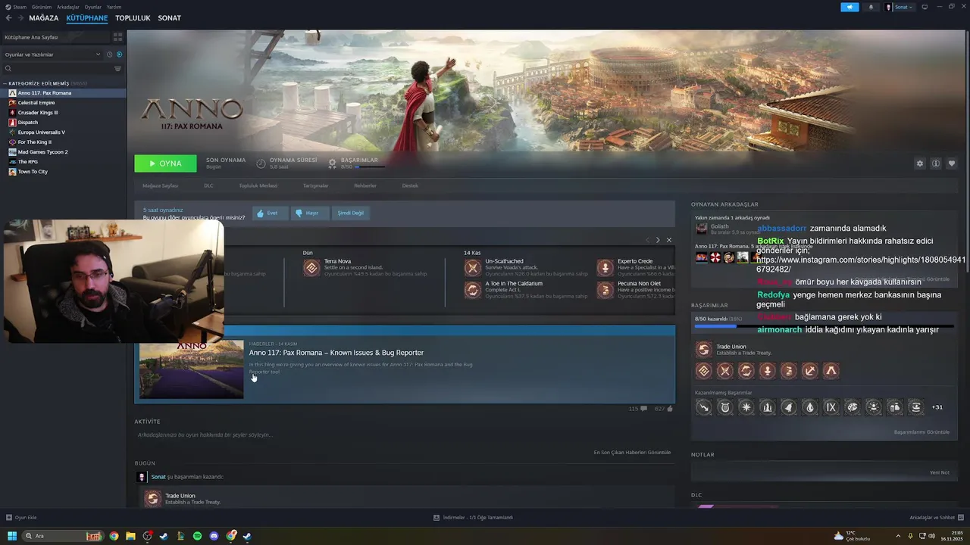Screen dimensions: 970x545
Task: Open the Rehberler tab
Action: point(365,185)
